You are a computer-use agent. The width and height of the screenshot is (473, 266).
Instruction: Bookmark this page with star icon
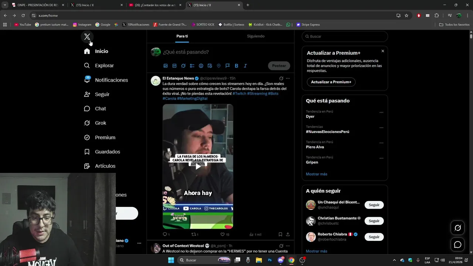406,16
